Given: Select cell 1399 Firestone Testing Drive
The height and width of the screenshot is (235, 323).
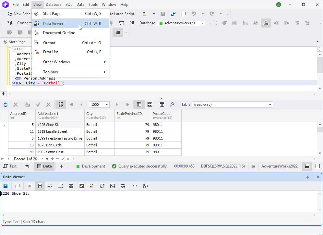Looking at the screenshot, I should pyautogui.click(x=60, y=138).
